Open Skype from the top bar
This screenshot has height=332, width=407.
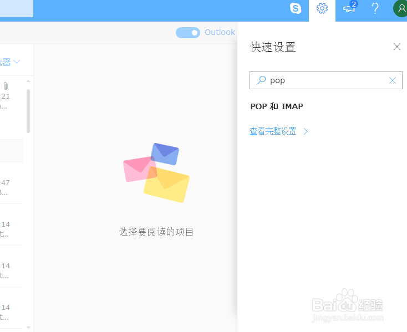[296, 8]
